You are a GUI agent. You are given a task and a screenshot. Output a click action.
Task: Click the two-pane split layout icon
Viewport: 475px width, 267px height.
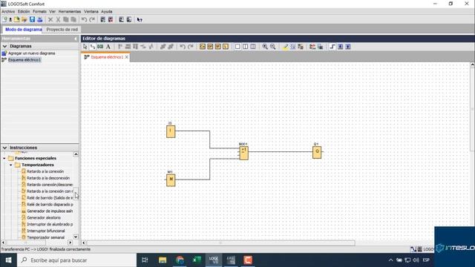245,47
